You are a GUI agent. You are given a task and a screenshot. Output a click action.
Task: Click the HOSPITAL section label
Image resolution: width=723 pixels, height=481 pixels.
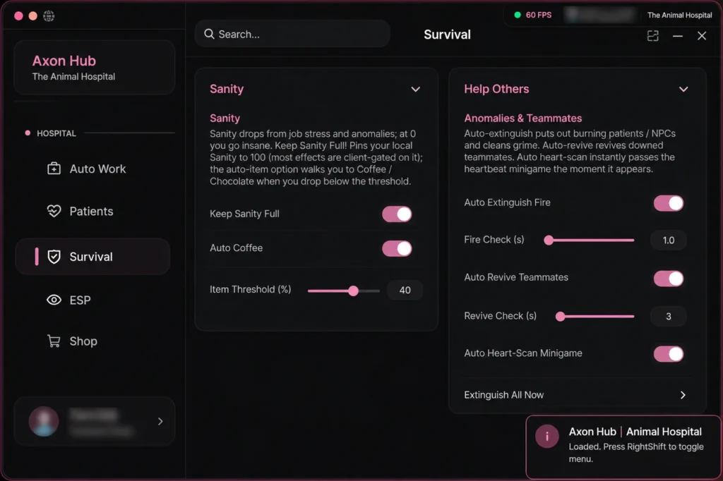[x=56, y=133]
